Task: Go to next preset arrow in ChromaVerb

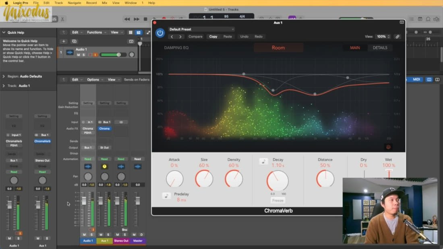Action: (x=180, y=37)
